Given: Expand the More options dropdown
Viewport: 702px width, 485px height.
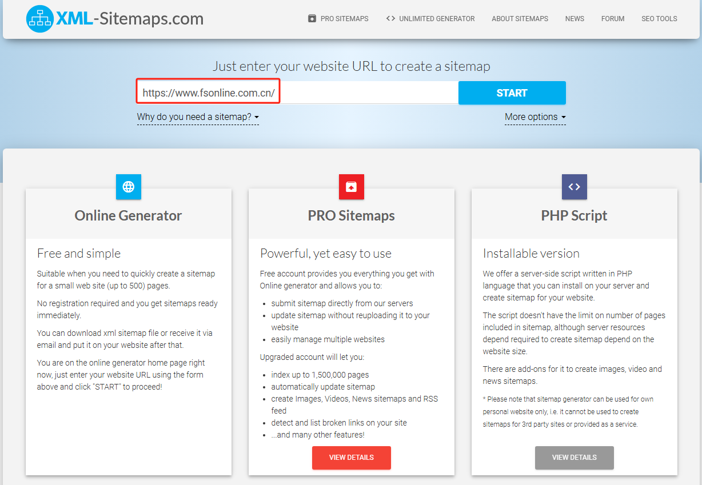Looking at the screenshot, I should [x=535, y=117].
